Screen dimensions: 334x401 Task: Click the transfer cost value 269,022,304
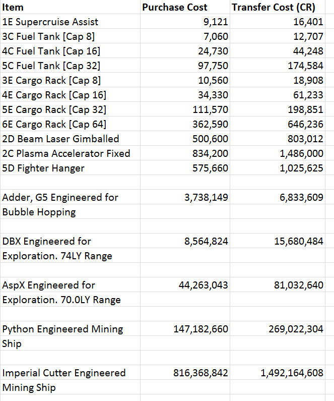click(296, 329)
